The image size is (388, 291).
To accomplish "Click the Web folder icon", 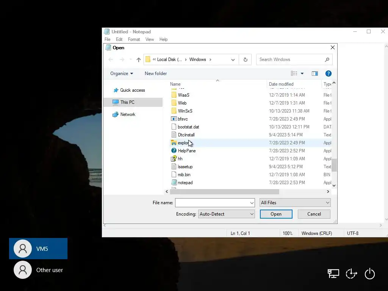I will click(174, 103).
